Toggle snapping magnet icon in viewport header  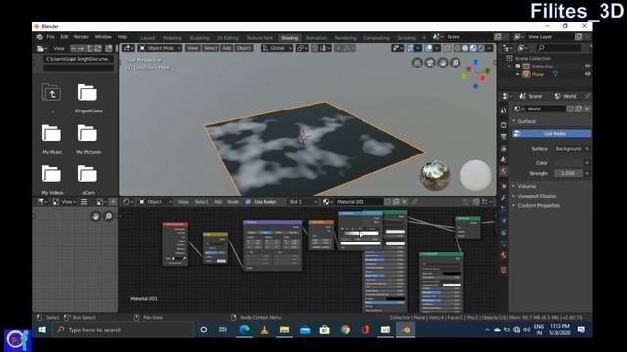click(x=315, y=48)
